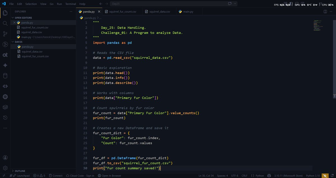Open the File menu
This screenshot has height=178, width=336.
[x=11, y=4]
